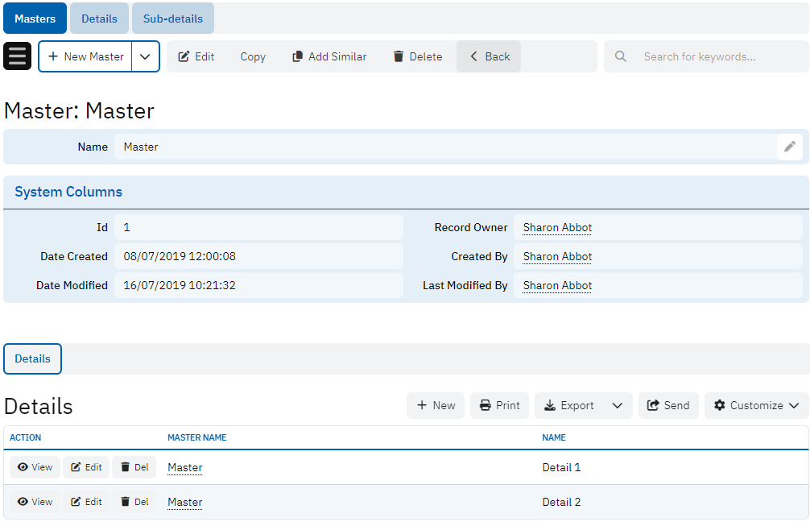Viewport: 810px width, 526px height.
Task: Switch to the Sub-details tab
Action: pos(172,19)
